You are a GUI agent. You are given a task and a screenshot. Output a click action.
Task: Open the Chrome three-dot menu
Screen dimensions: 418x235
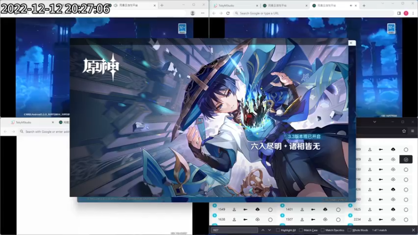(413, 13)
